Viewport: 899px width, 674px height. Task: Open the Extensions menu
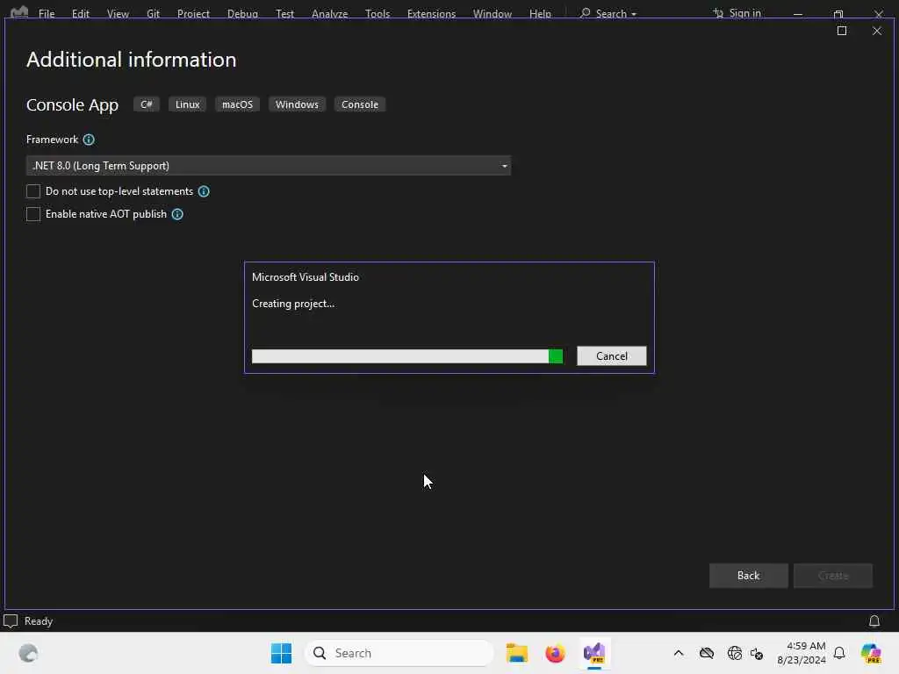(431, 13)
